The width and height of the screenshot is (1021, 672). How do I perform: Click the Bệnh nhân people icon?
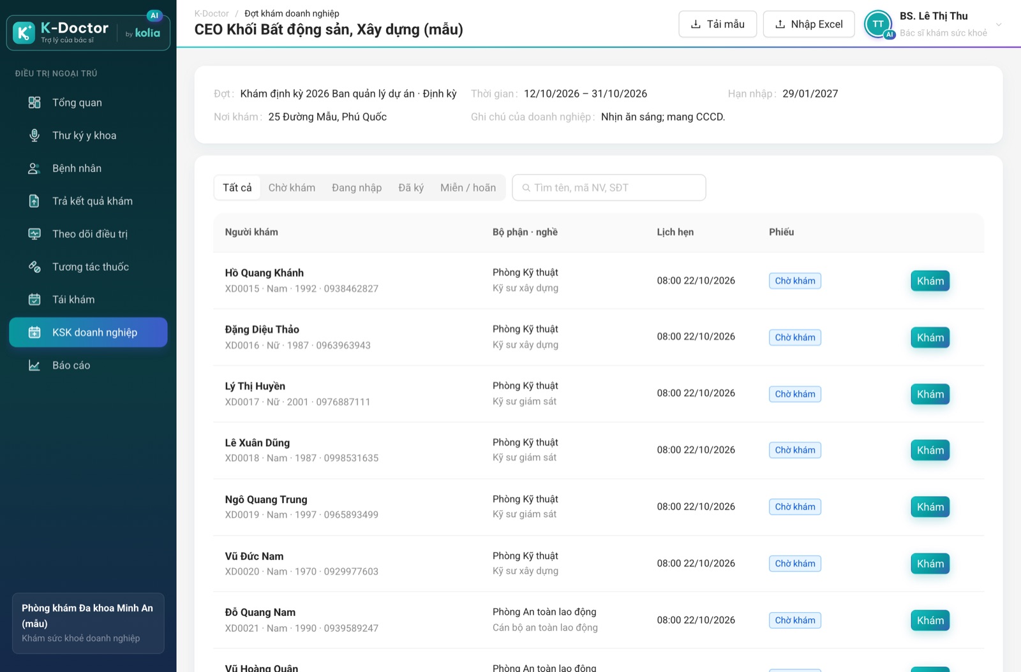[34, 168]
